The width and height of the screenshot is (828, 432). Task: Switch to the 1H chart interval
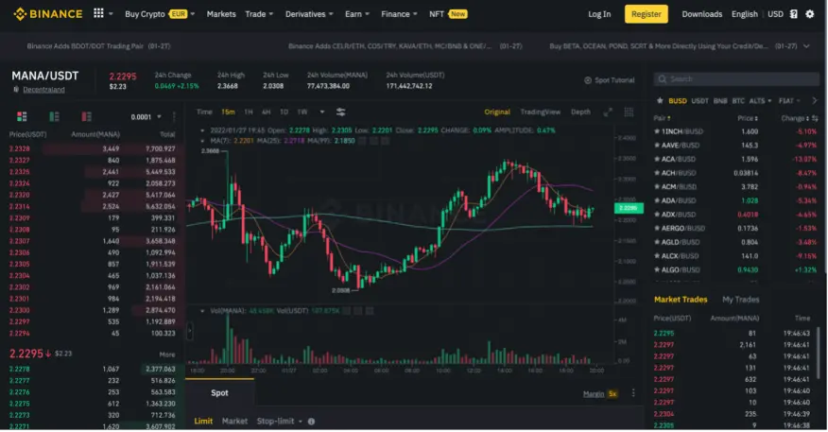click(x=249, y=112)
